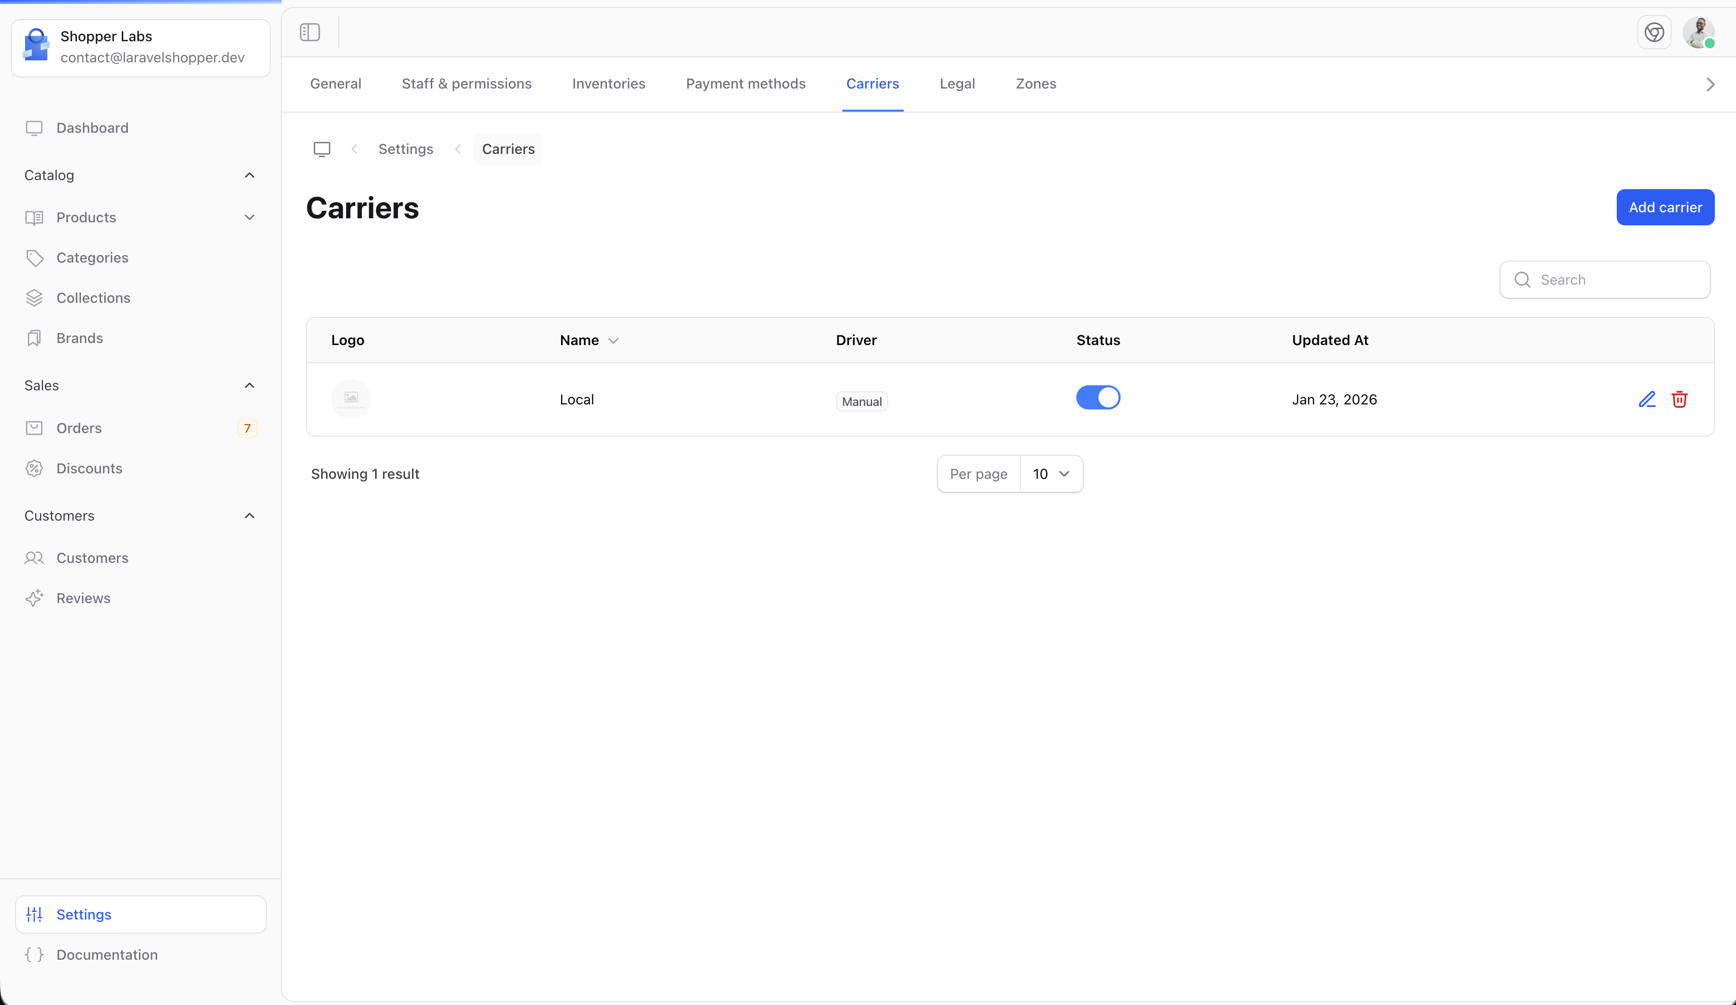The width and height of the screenshot is (1736, 1005).
Task: Go to Reviews in sidebar
Action: pyautogui.click(x=84, y=598)
